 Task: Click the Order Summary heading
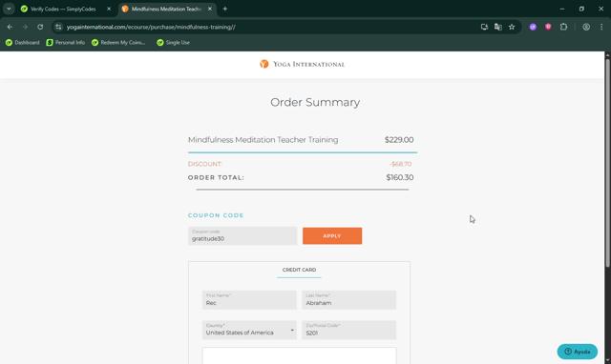[x=315, y=102]
